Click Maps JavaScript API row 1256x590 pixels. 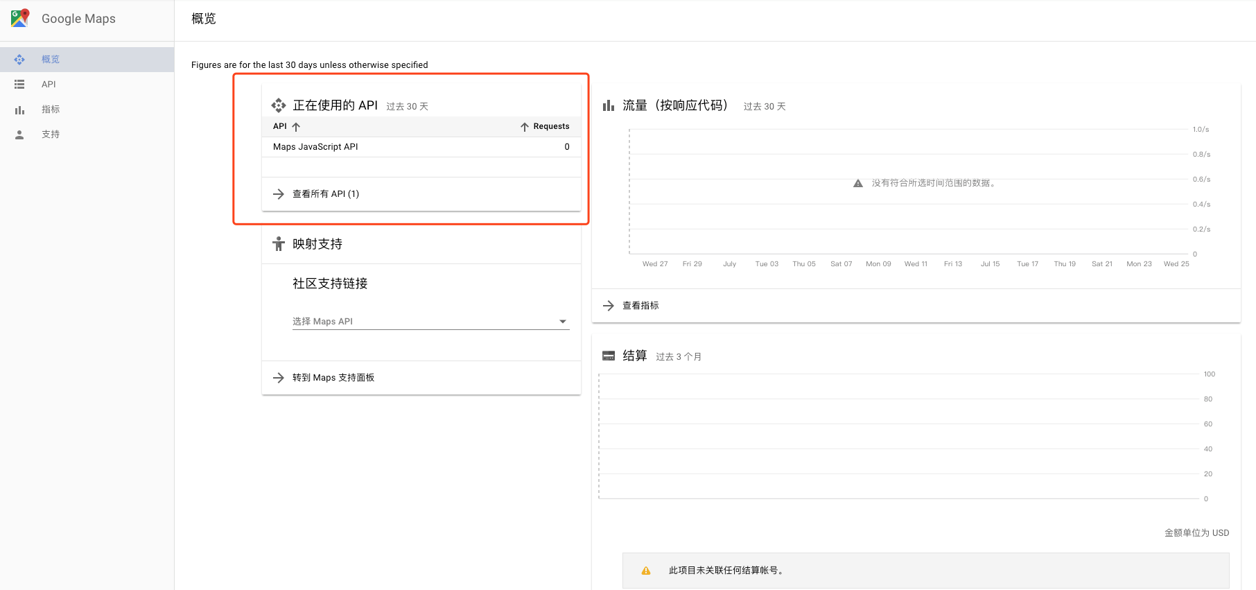click(x=421, y=147)
